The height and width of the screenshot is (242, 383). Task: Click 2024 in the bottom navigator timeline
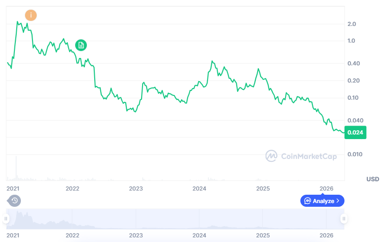point(200,235)
